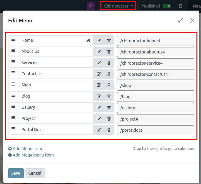
Task: Close the Edit Menu dialog
Action: coord(192,20)
